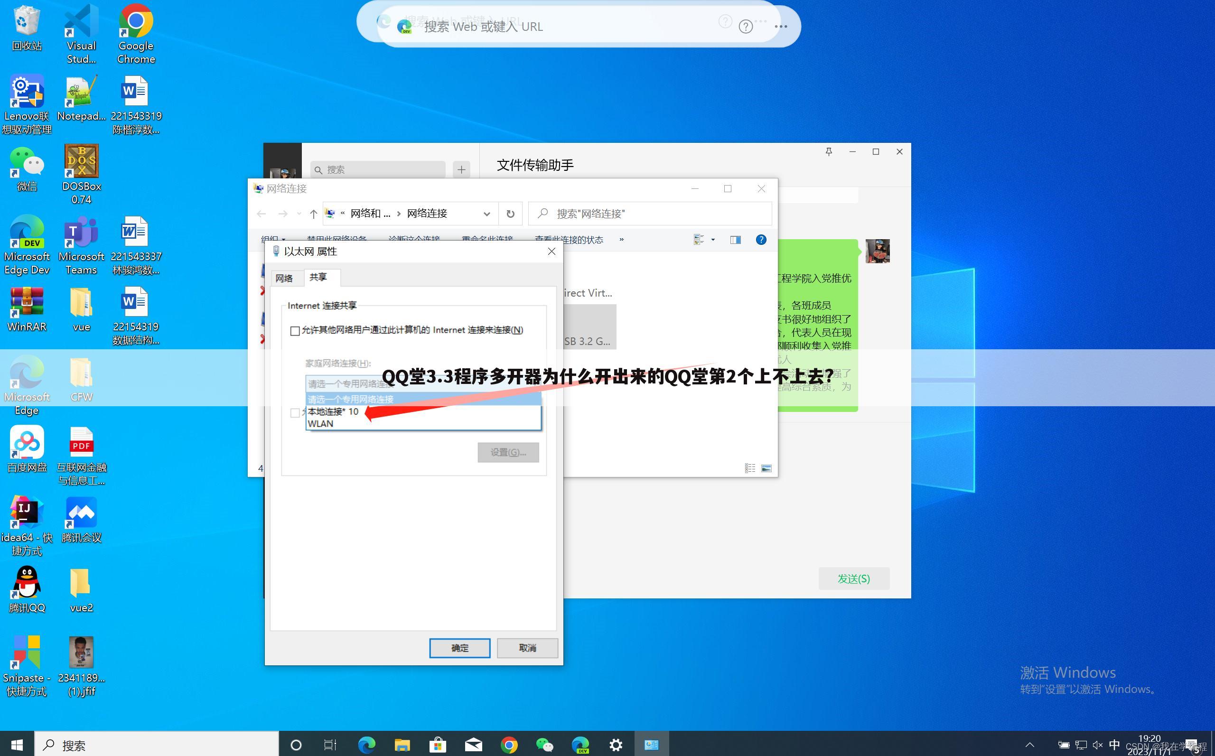Open WinRAR desktop shortcut

27,309
